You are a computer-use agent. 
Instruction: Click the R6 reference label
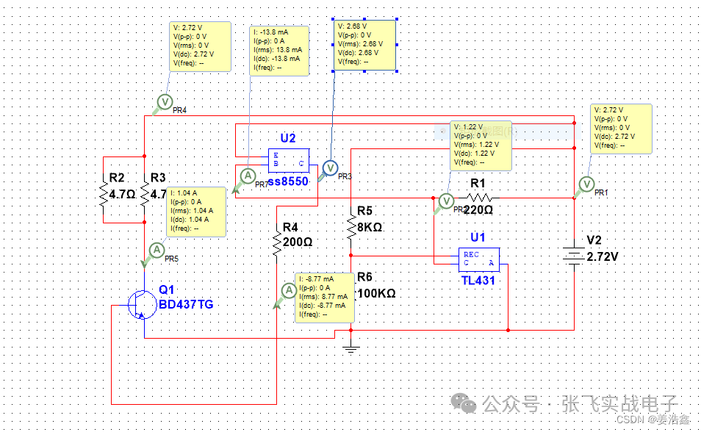click(364, 277)
